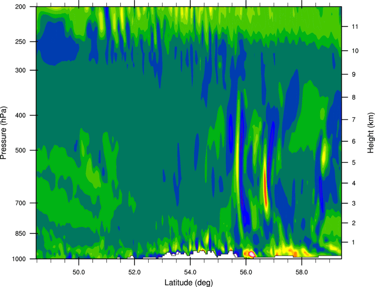Click the 52.0 latitude tick label
Image resolution: width=375 pixels, height=287 pixels.
pyautogui.click(x=135, y=272)
